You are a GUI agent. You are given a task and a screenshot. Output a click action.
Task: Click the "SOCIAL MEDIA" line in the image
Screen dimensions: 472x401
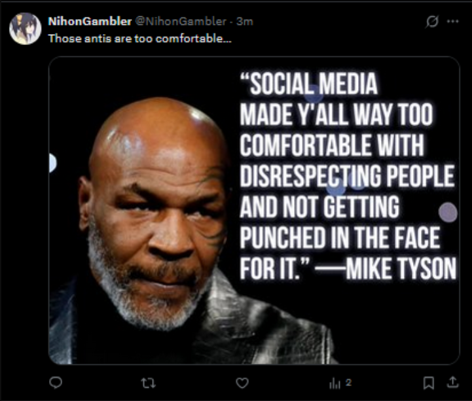tap(310, 84)
